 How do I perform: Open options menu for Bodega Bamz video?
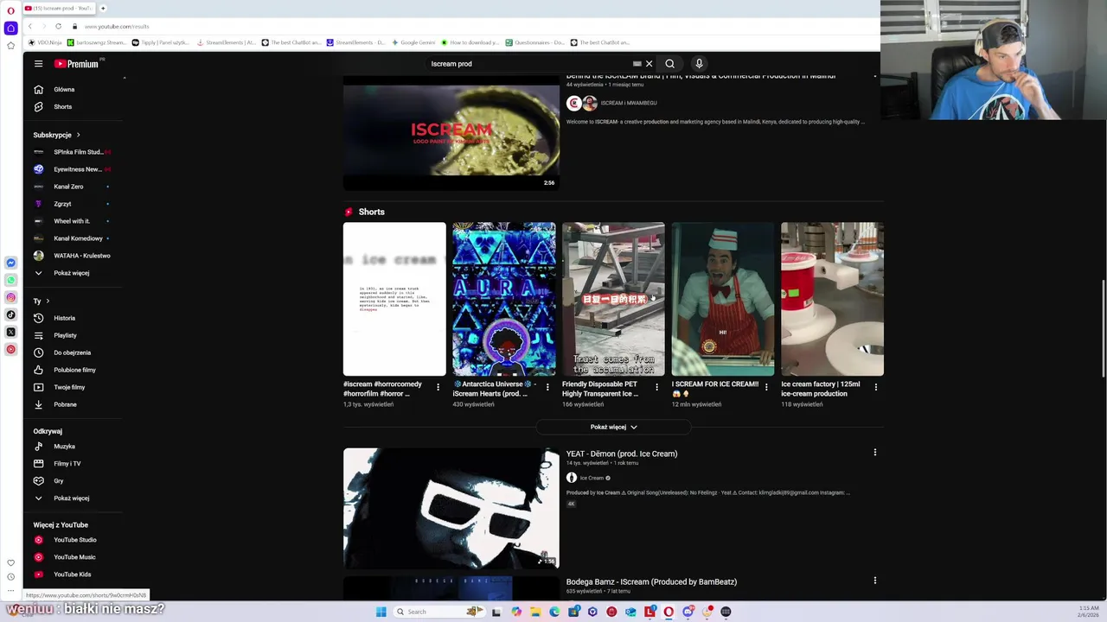tap(874, 581)
